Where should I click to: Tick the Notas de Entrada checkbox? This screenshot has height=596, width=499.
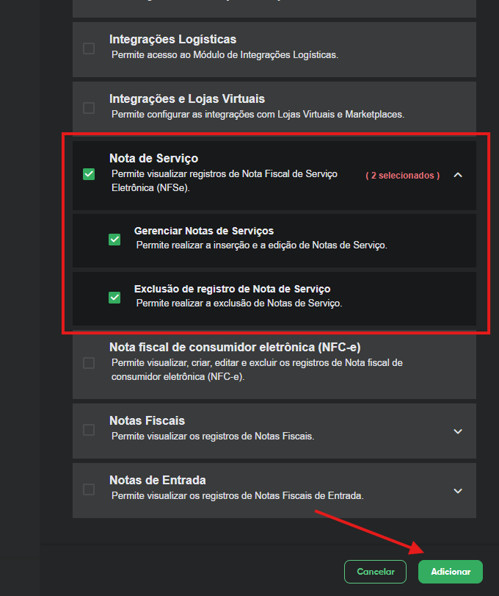coord(89,489)
